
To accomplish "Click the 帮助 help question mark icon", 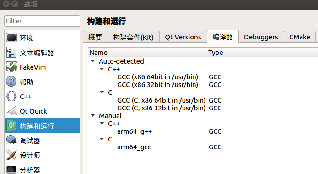I will tap(11, 82).
